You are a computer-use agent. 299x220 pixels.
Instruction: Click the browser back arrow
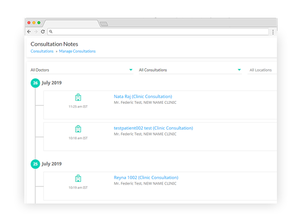pyautogui.click(x=29, y=32)
